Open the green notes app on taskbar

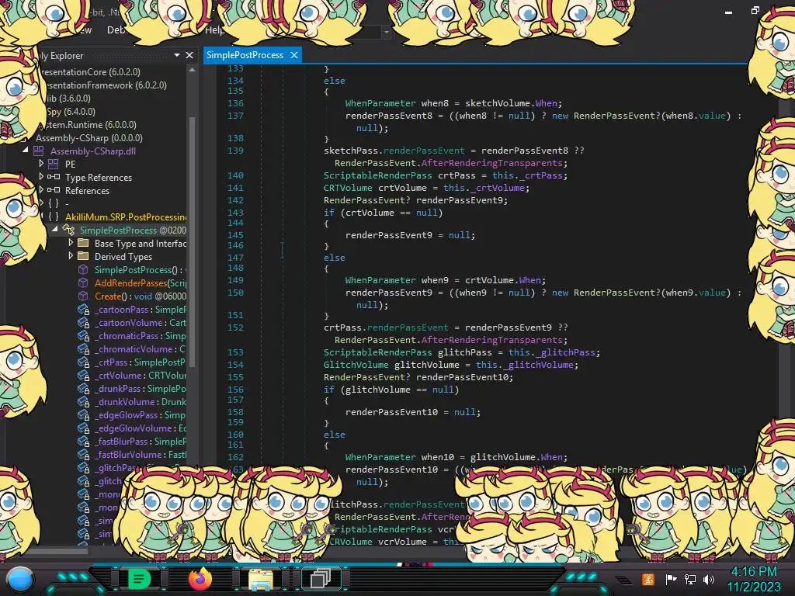click(139, 579)
